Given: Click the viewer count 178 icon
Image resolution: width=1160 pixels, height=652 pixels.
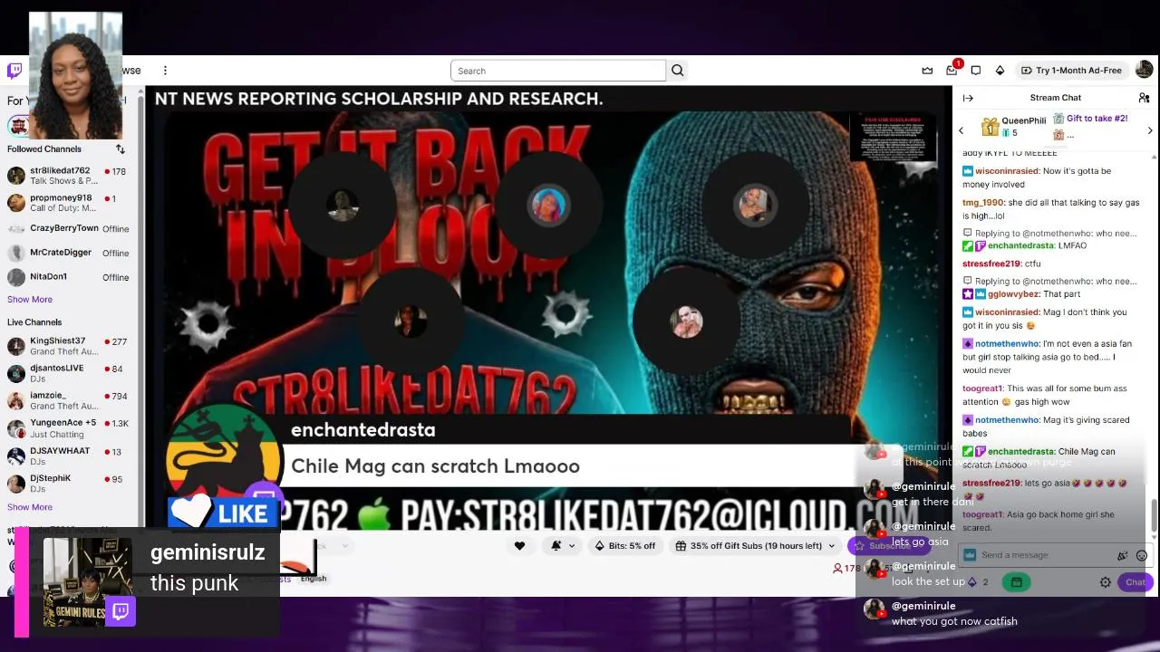Looking at the screenshot, I should click(837, 569).
